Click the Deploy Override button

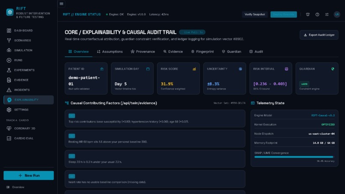[x=284, y=14]
